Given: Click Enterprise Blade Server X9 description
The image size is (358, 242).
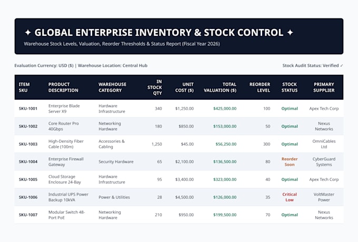Looking at the screenshot, I should click(64, 109).
